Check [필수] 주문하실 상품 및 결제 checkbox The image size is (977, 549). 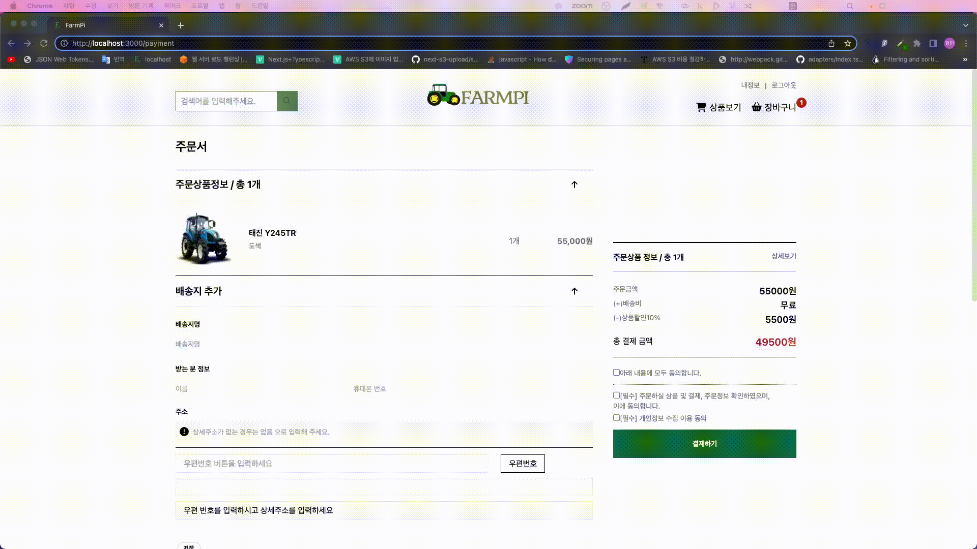[x=616, y=395]
